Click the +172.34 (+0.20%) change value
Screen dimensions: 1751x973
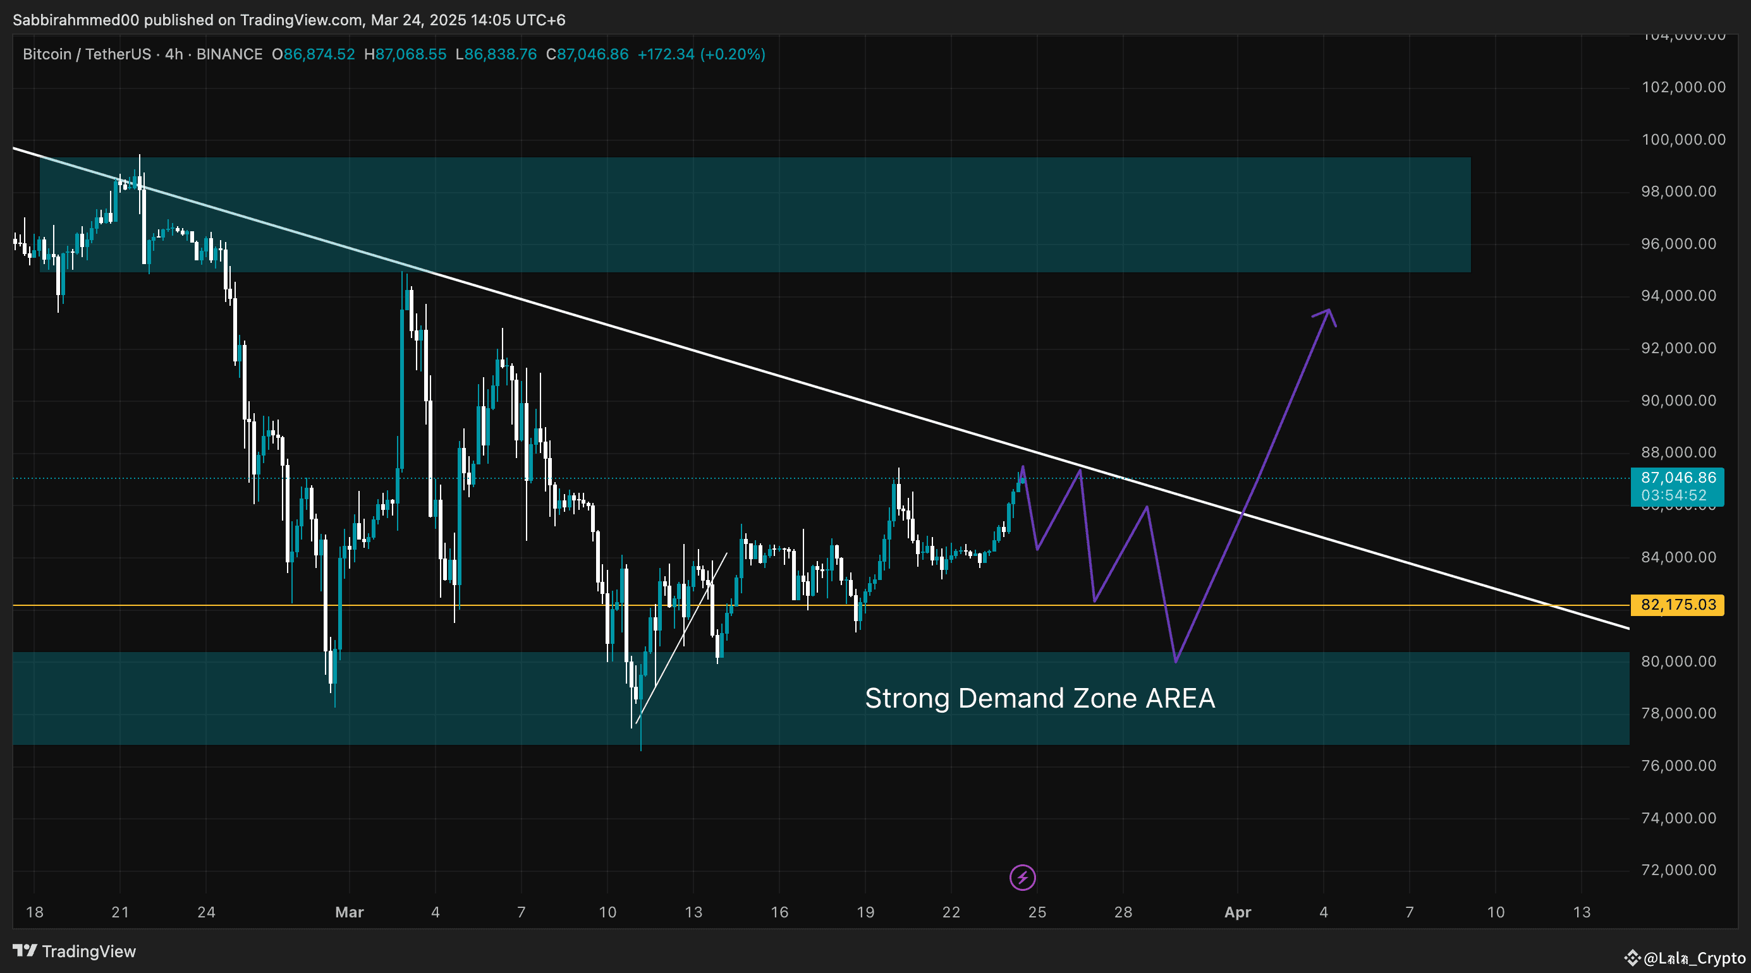[702, 54]
